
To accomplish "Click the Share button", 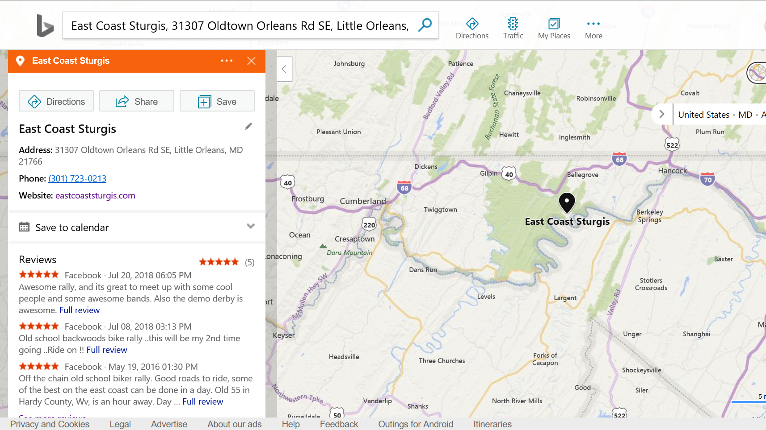I will (137, 101).
